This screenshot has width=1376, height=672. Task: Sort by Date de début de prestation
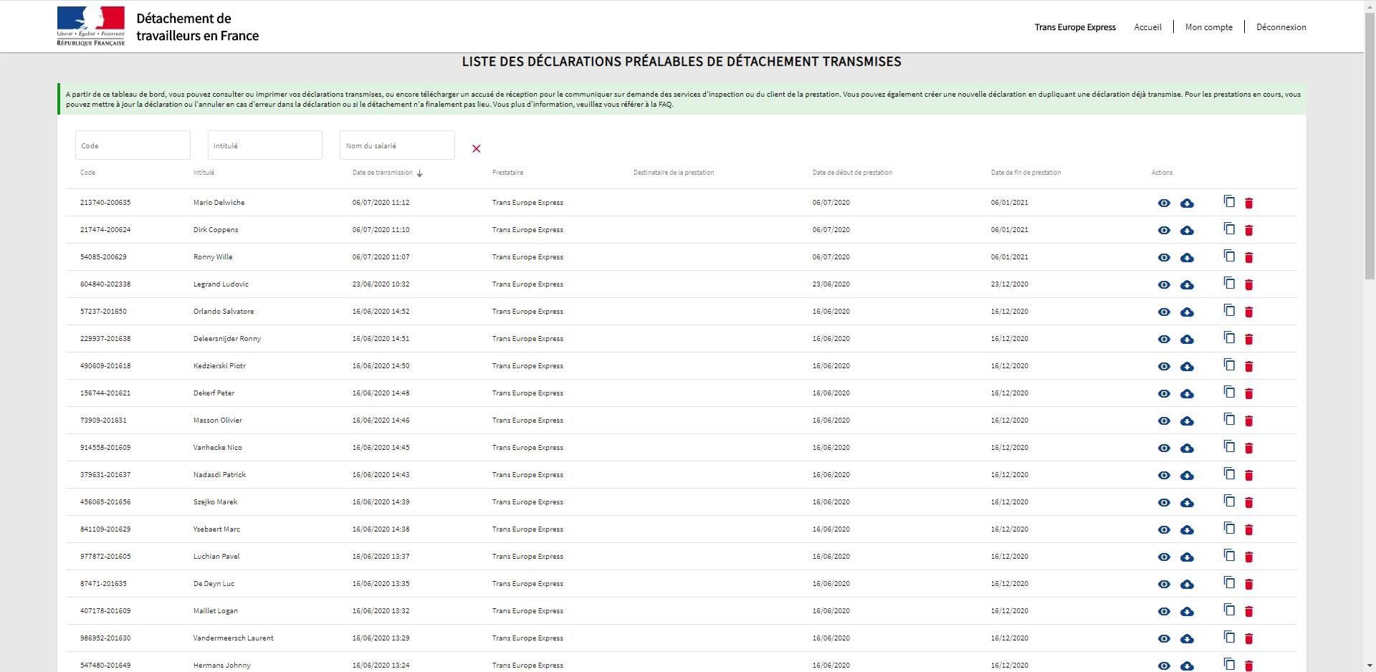[x=852, y=173]
